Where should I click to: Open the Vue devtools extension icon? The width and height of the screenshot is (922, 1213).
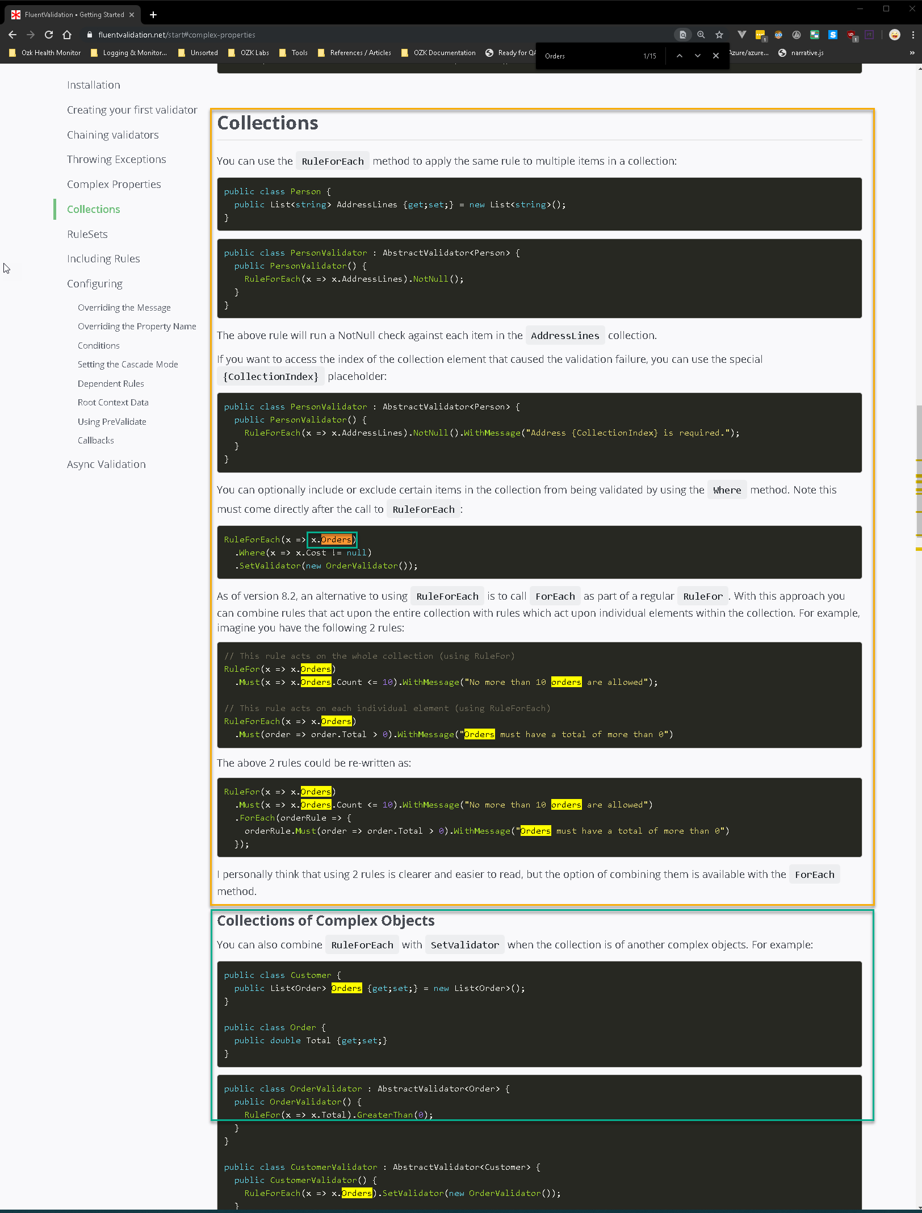tap(741, 35)
